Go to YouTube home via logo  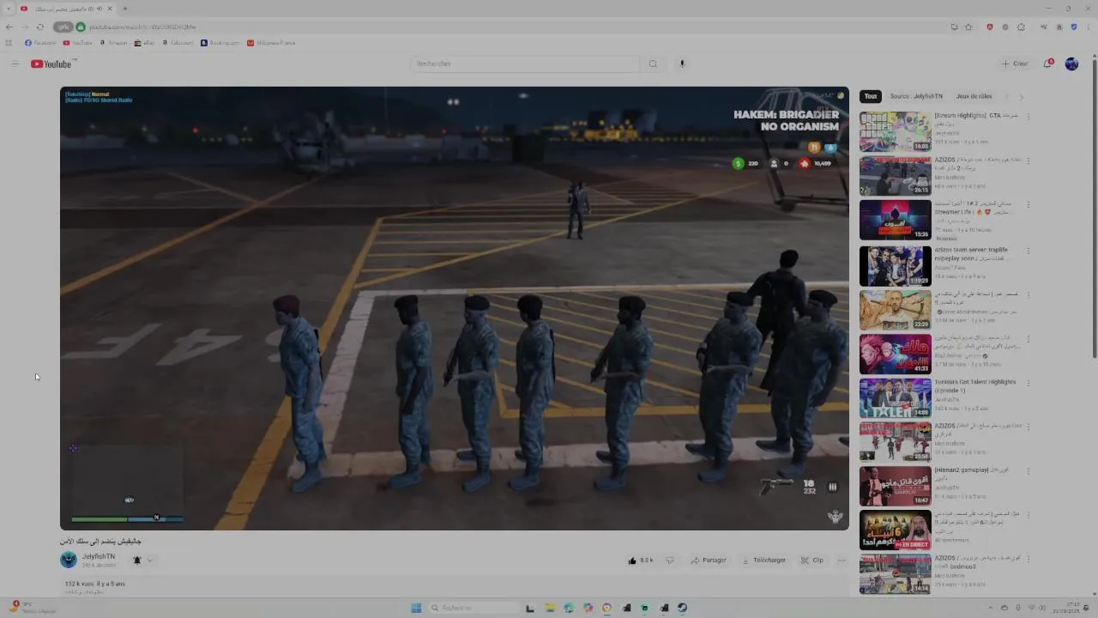(x=51, y=64)
